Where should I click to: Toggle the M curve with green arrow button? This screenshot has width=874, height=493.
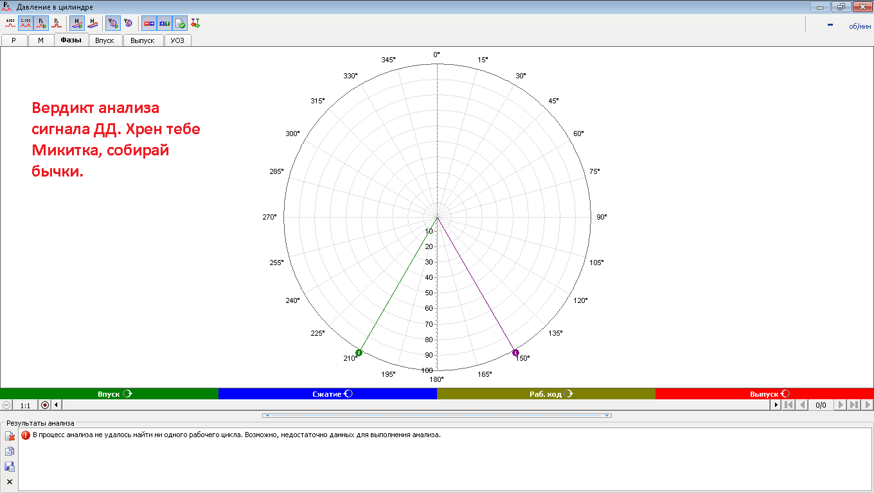coord(77,23)
